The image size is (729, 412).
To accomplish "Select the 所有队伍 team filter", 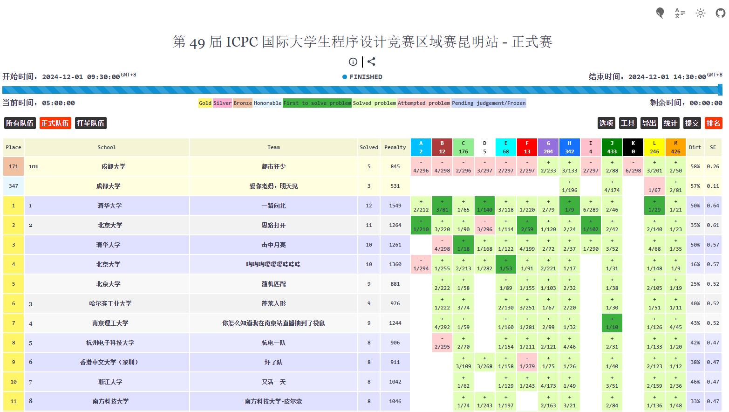I will tap(20, 123).
